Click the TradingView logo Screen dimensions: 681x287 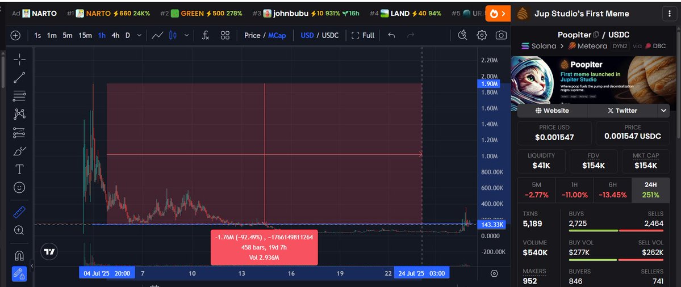tap(49, 251)
